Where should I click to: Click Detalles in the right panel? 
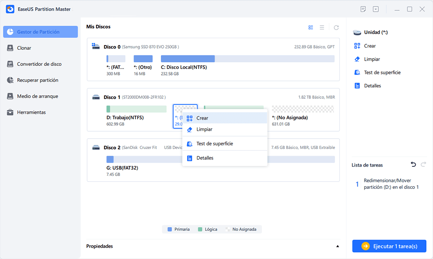(372, 86)
